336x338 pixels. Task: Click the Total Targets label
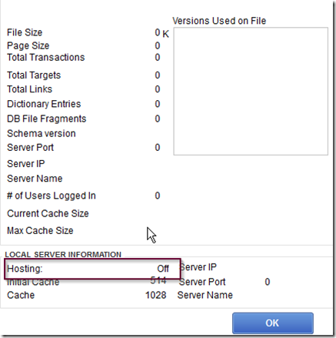pos(34,75)
